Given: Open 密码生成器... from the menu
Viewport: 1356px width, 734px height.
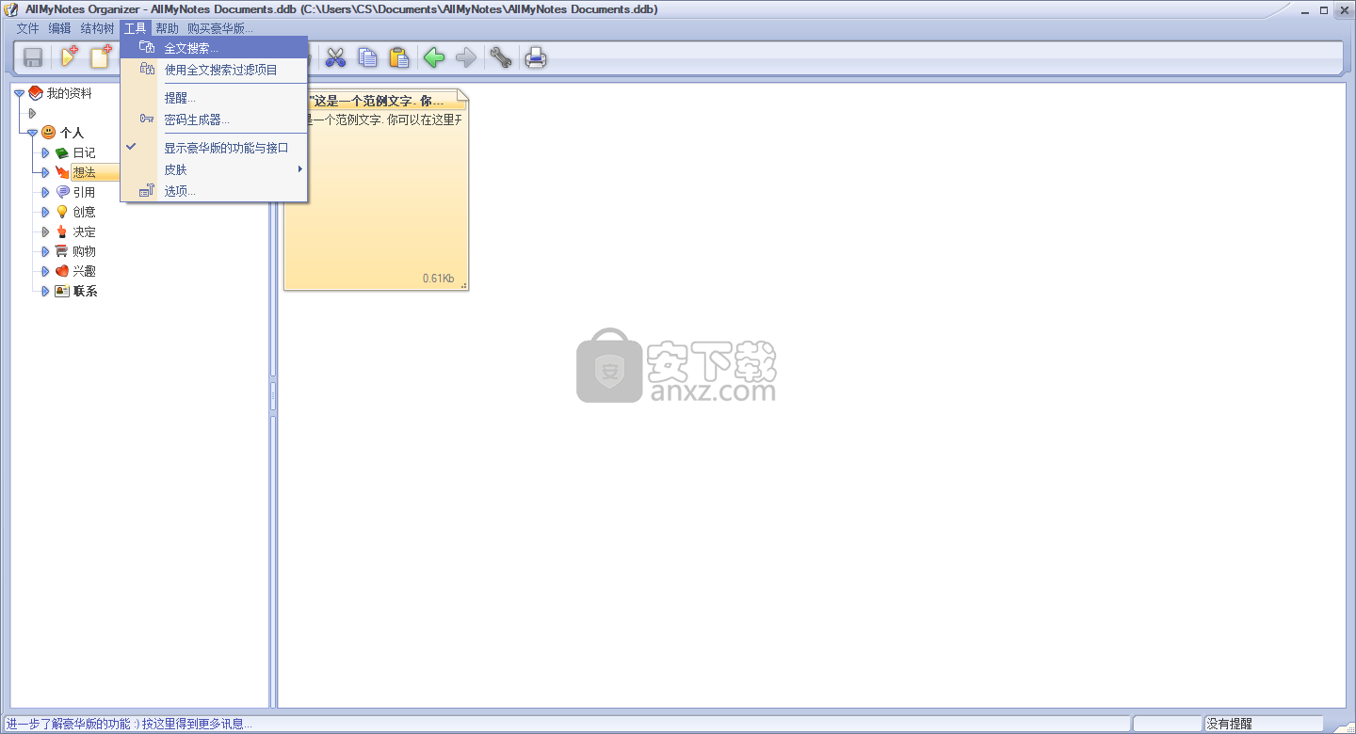Looking at the screenshot, I should (x=215, y=120).
